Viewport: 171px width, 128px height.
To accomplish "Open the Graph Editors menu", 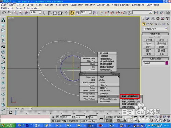I will pos(121,5).
